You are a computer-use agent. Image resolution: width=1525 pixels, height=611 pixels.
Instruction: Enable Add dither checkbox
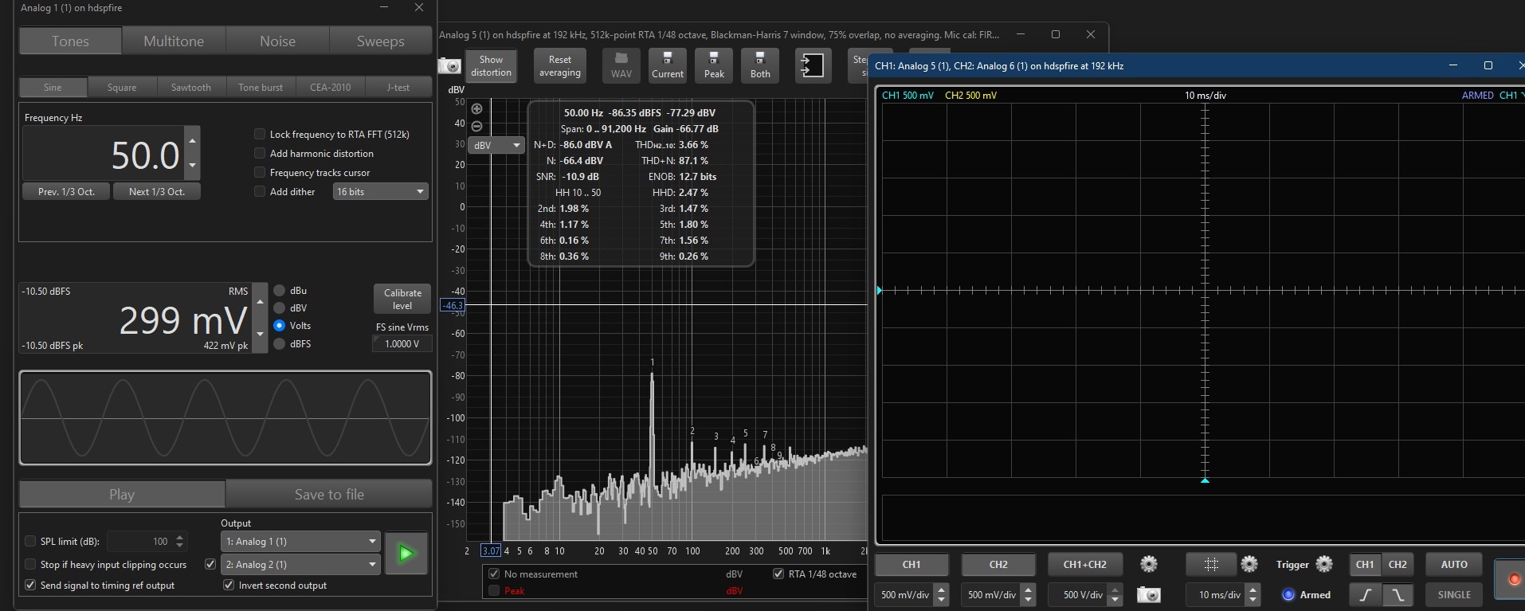(260, 192)
